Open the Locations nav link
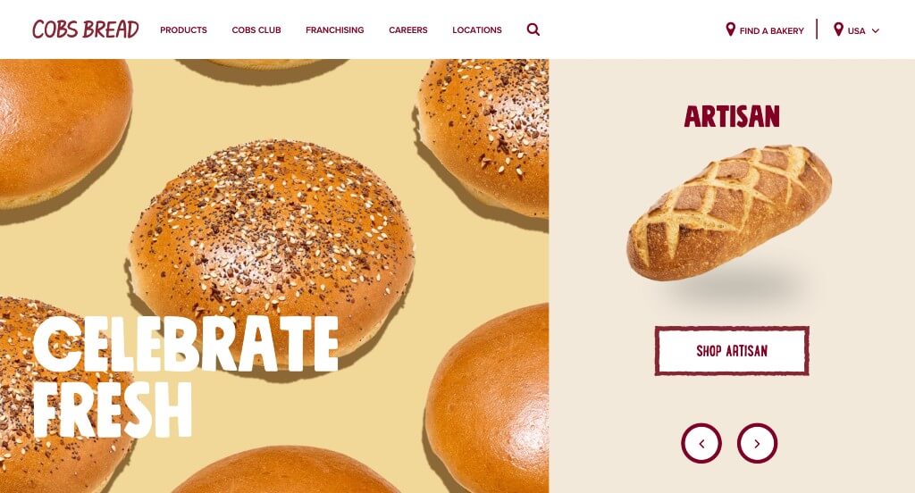Image resolution: width=915 pixels, height=493 pixels. click(x=477, y=29)
